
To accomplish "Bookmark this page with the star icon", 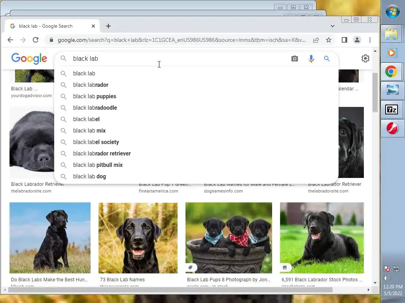I will [329, 40].
